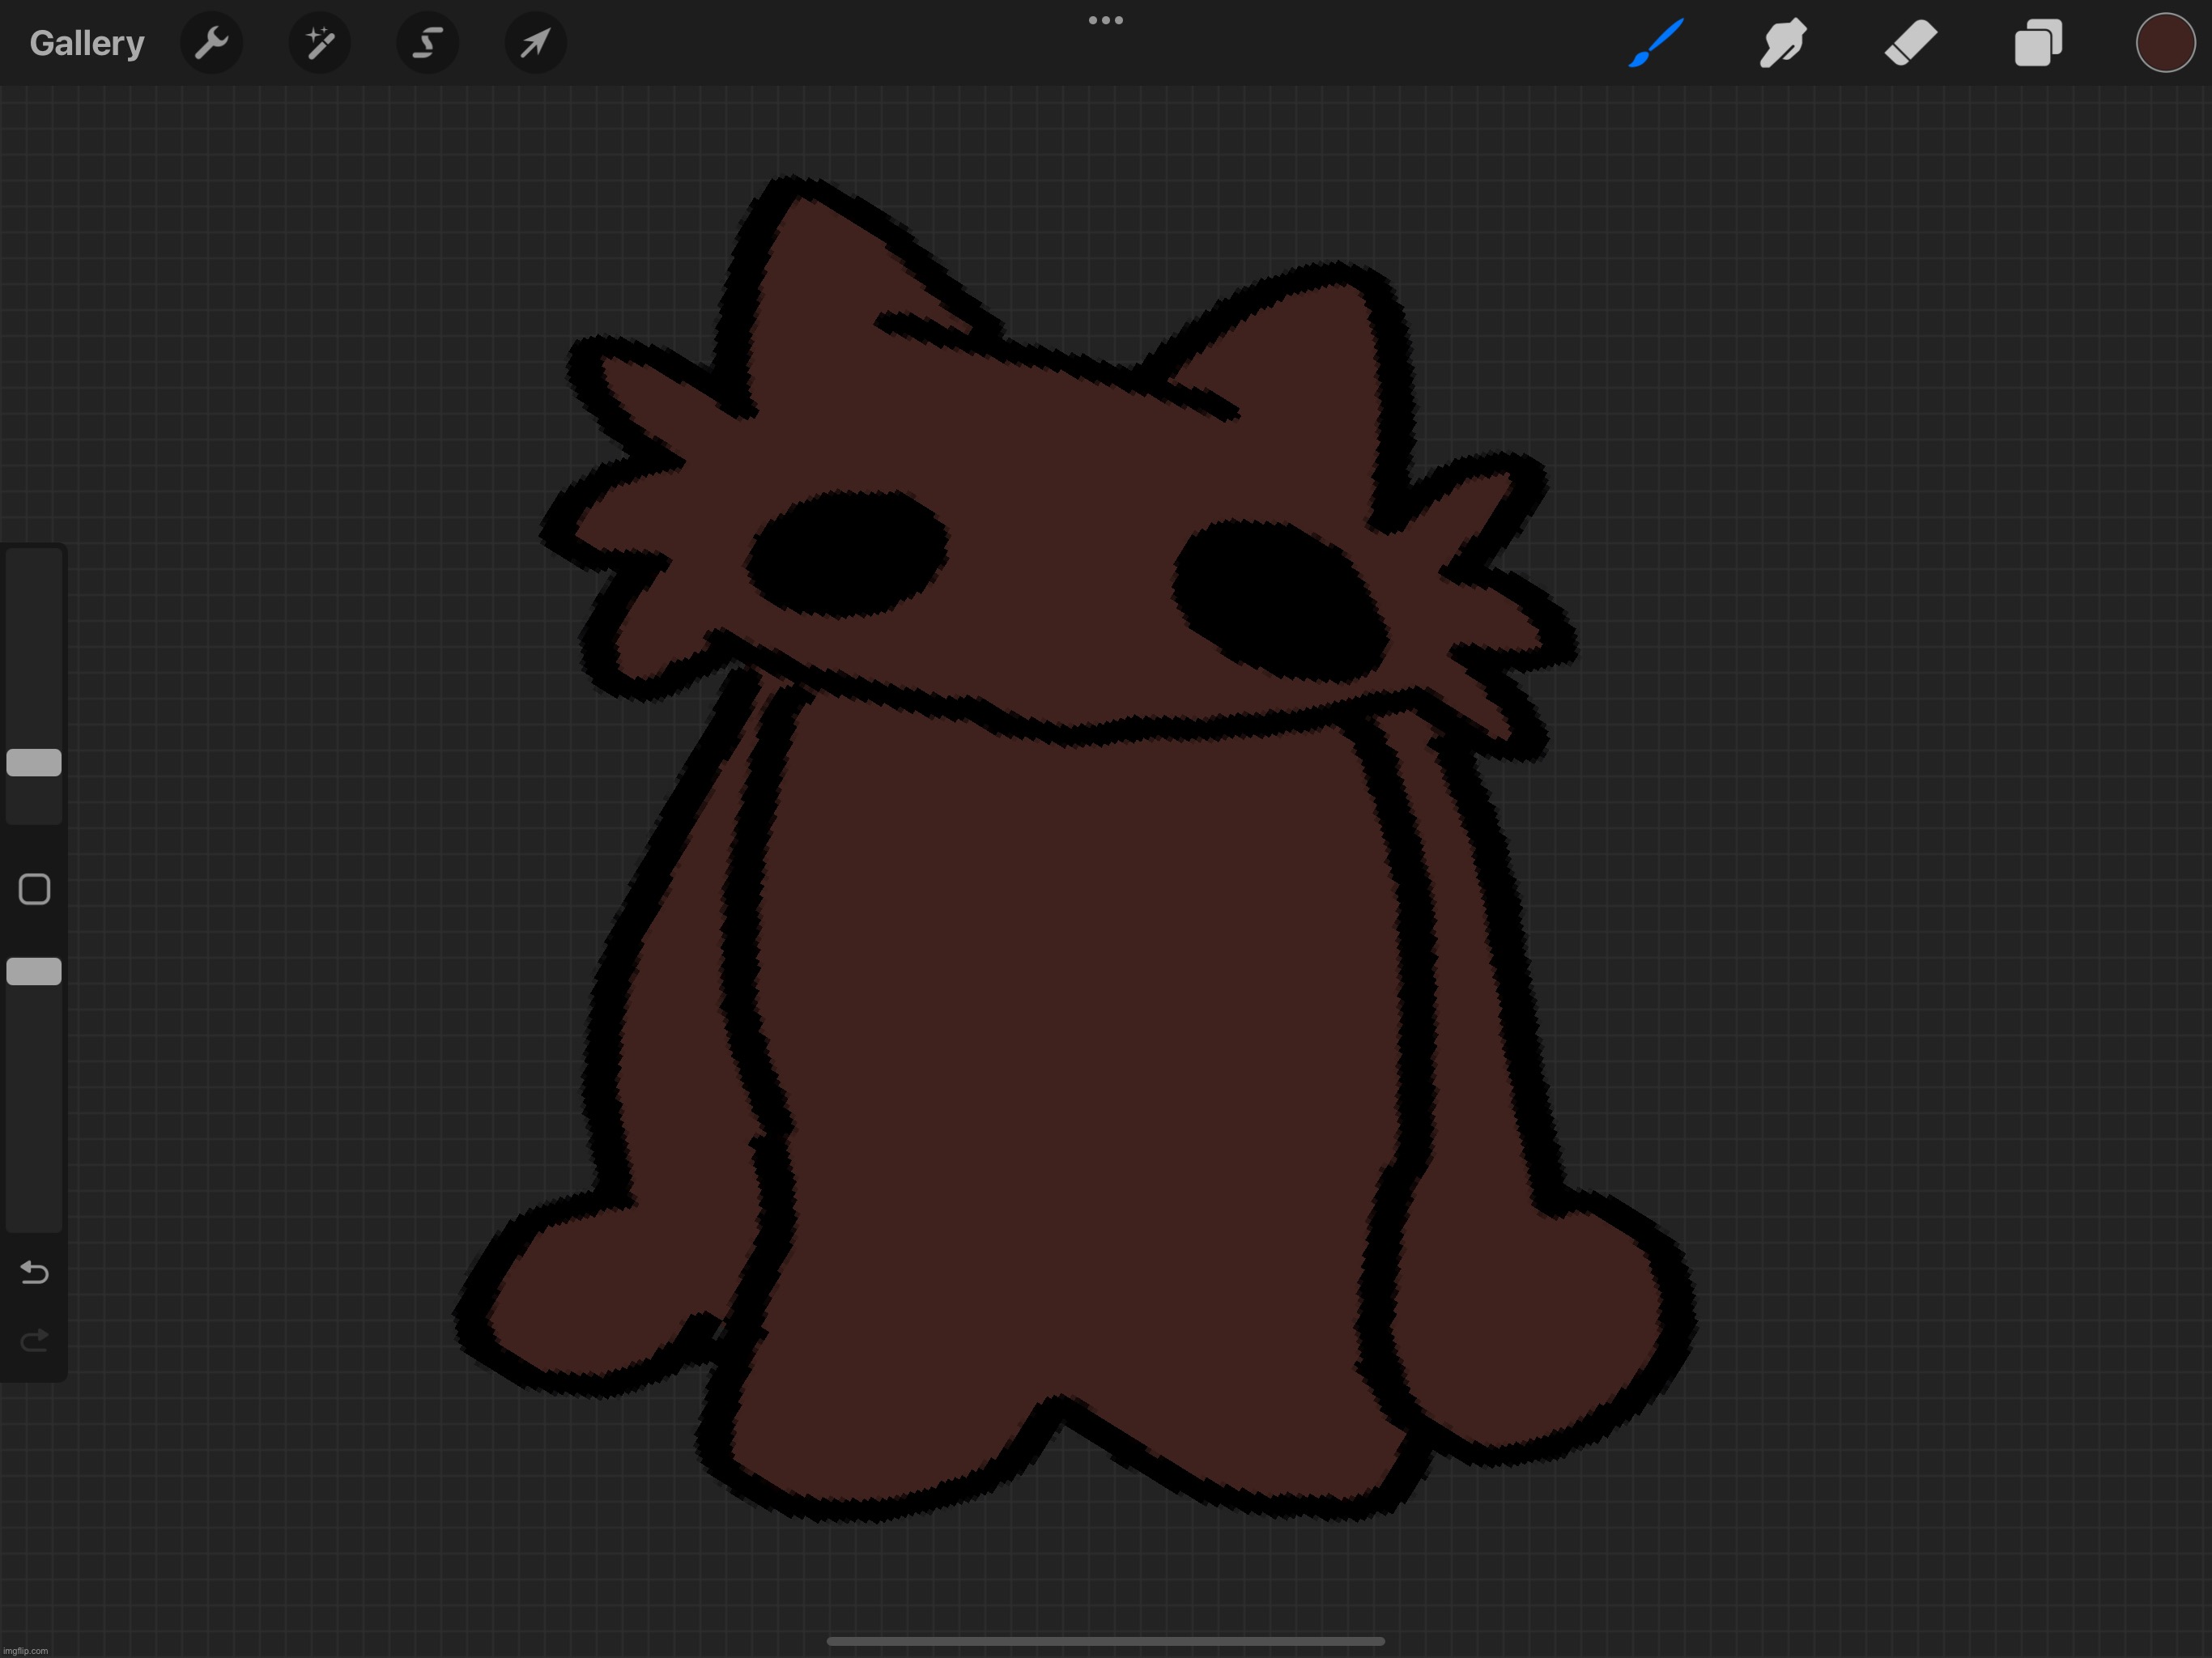
Task: Click the brush size slider handle
Action: (x=34, y=763)
